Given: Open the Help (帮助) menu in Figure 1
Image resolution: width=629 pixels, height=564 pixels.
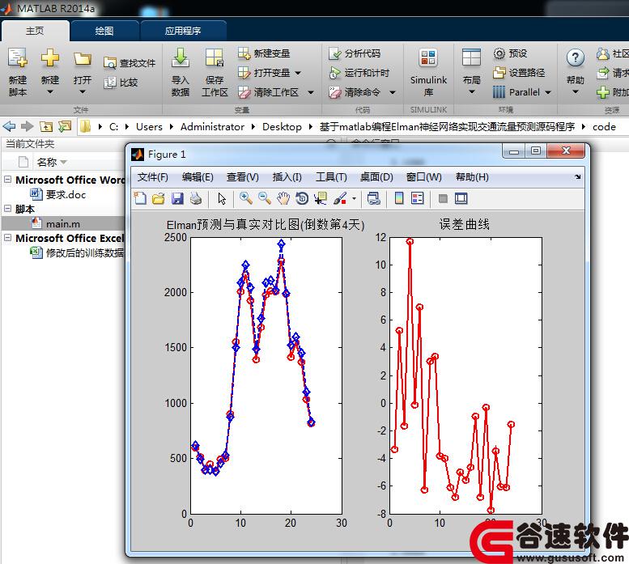Looking at the screenshot, I should 472,176.
